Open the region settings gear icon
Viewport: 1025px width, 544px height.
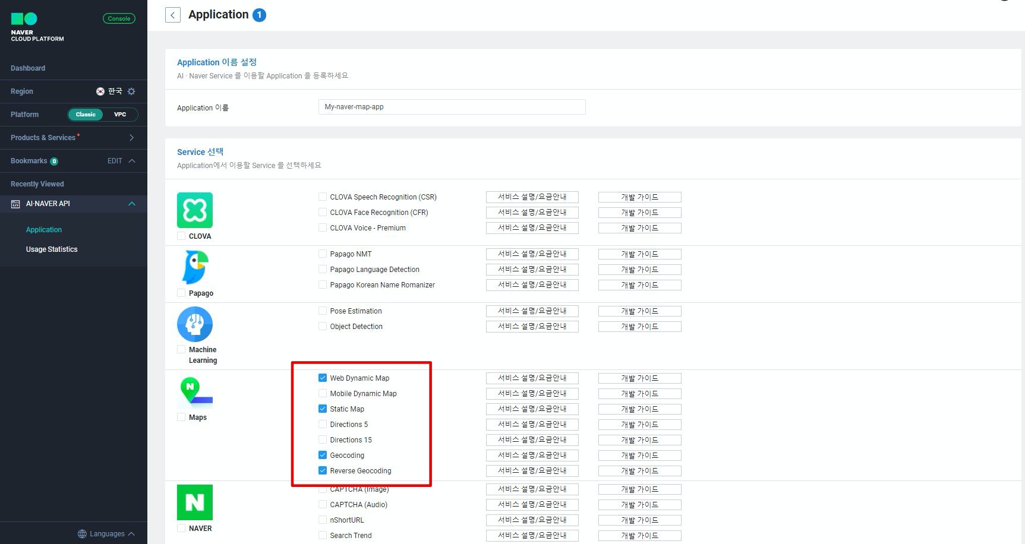pos(131,91)
